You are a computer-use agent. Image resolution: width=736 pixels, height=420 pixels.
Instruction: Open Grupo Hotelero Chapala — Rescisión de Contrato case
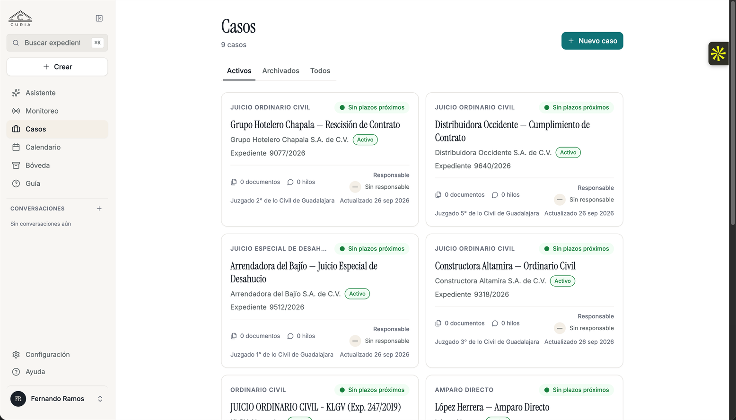[315, 125]
